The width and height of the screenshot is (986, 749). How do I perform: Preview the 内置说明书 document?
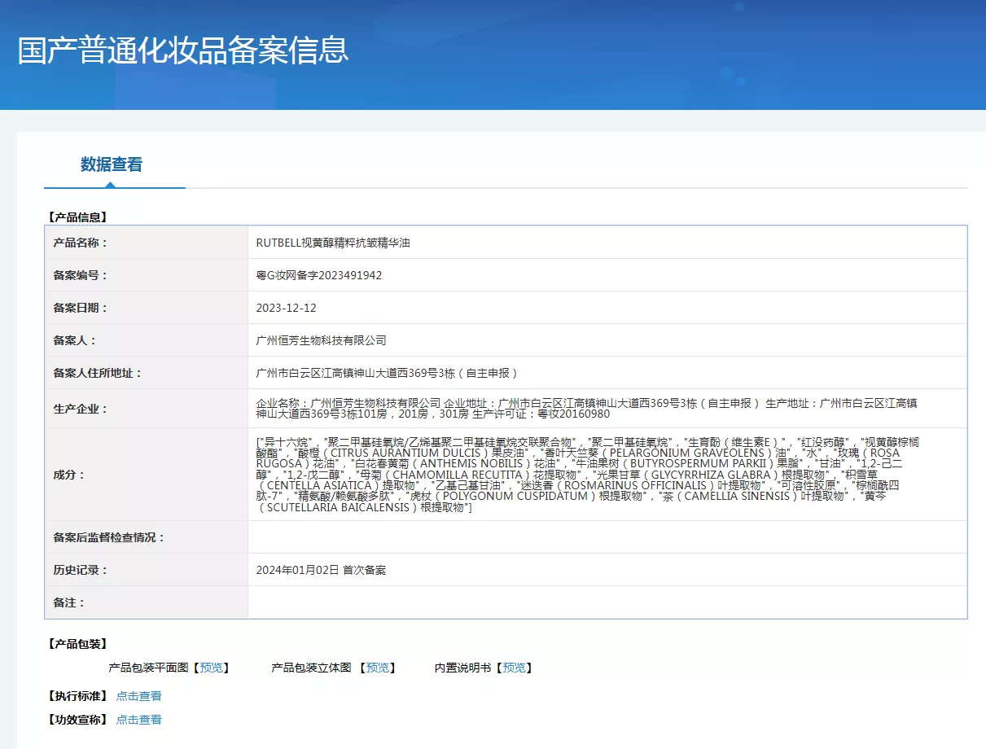click(x=514, y=668)
